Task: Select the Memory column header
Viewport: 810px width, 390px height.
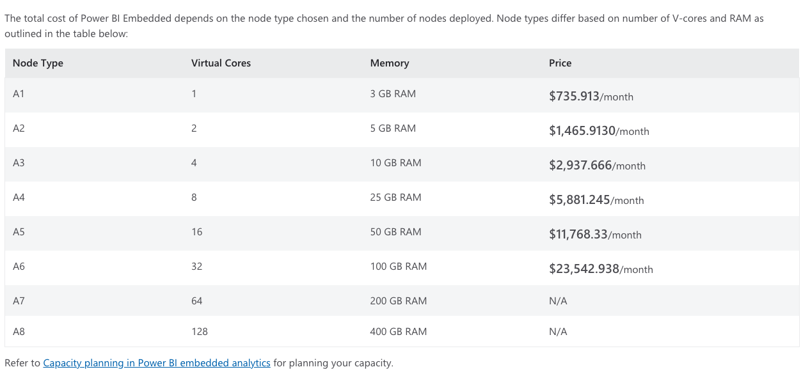Action: click(389, 63)
